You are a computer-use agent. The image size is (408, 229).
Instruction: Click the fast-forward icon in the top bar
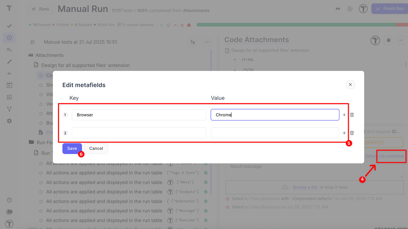[x=338, y=9]
